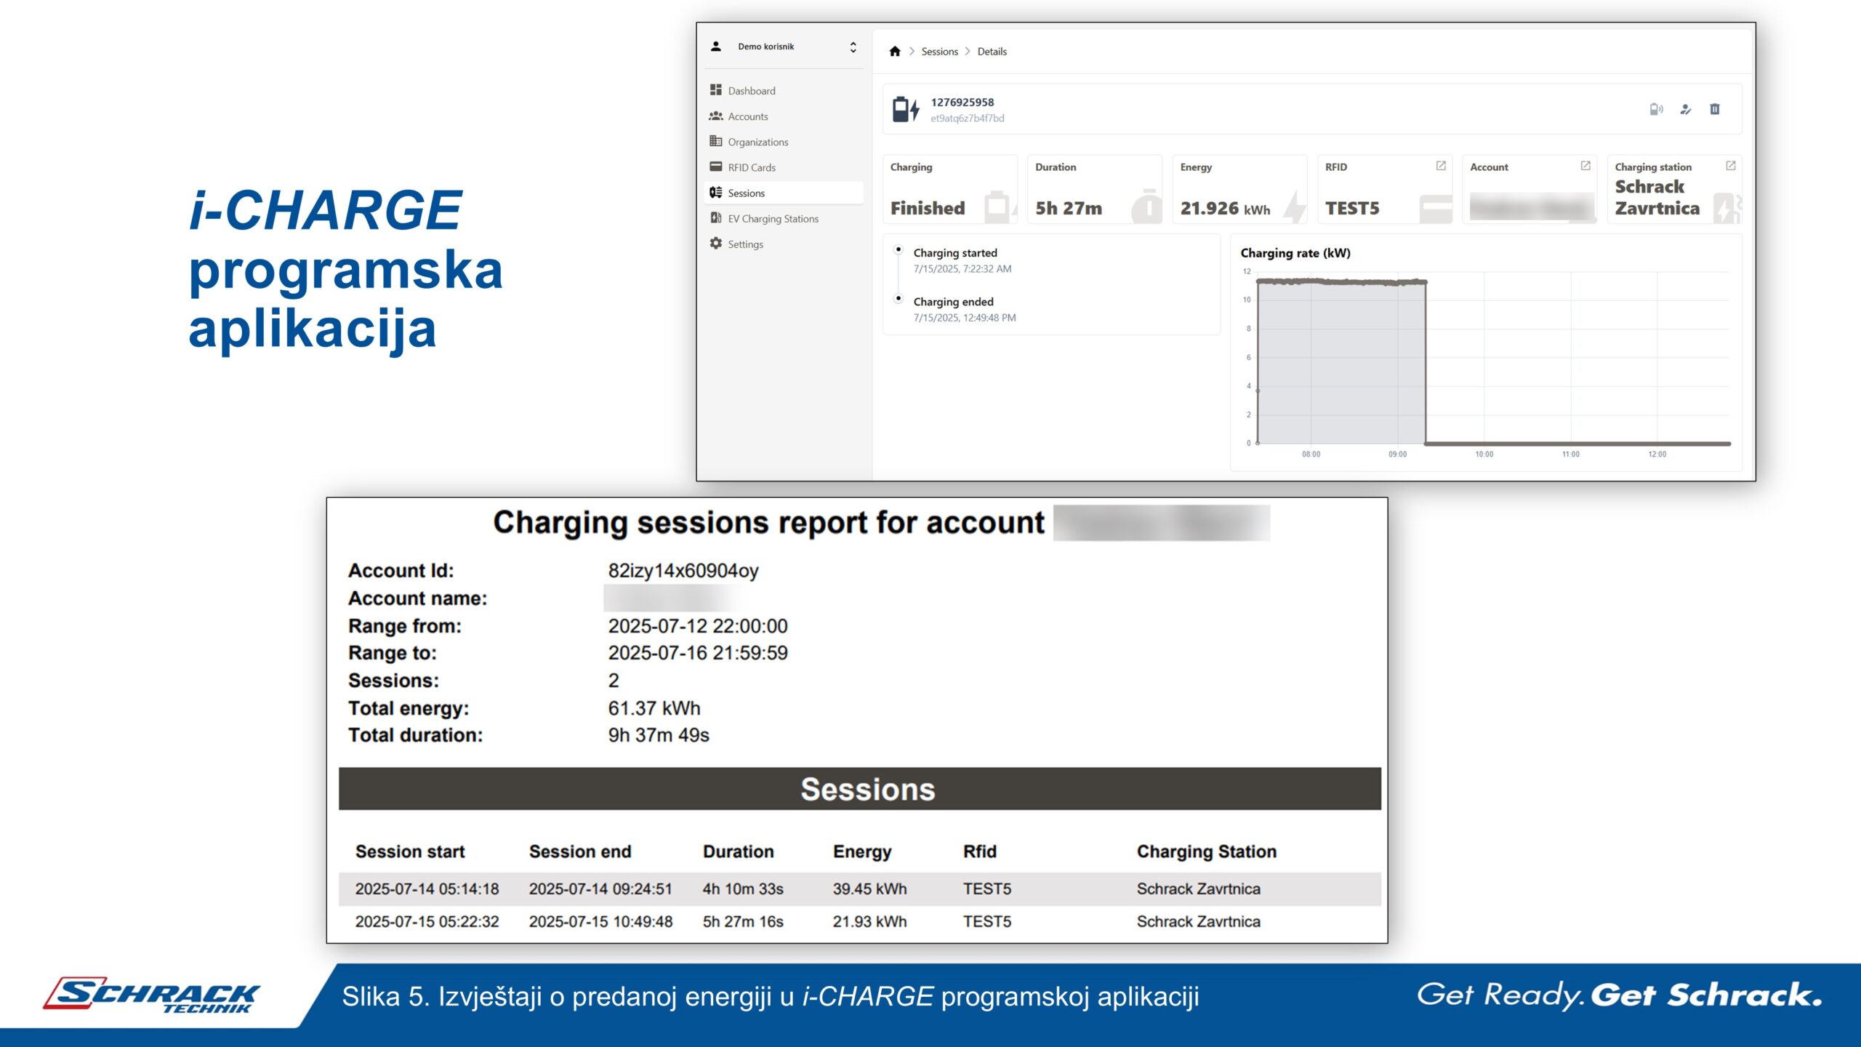The image size is (1861, 1047).
Task: Open Account external link icon
Action: coord(1585,166)
